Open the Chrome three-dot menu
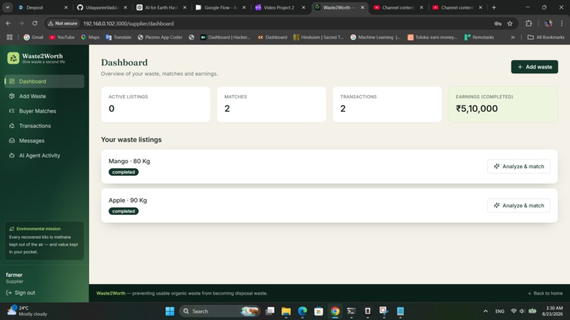This screenshot has width=570, height=320. (562, 23)
